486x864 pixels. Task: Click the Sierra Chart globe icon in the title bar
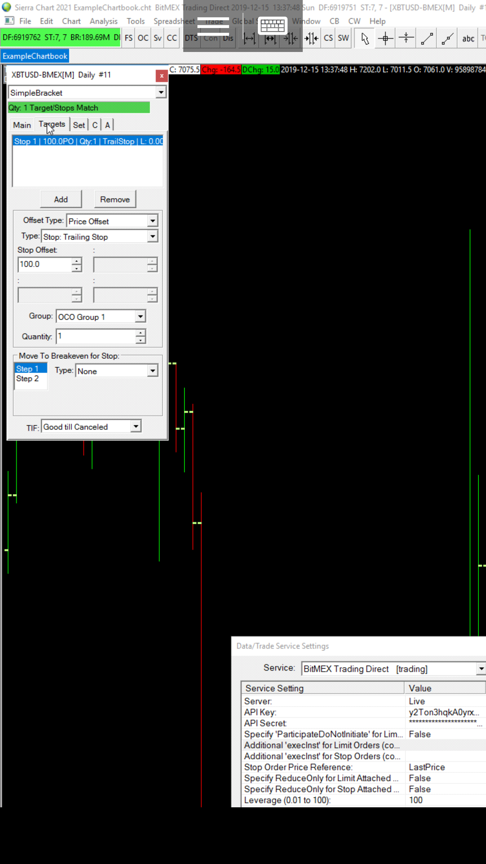[x=6, y=7]
